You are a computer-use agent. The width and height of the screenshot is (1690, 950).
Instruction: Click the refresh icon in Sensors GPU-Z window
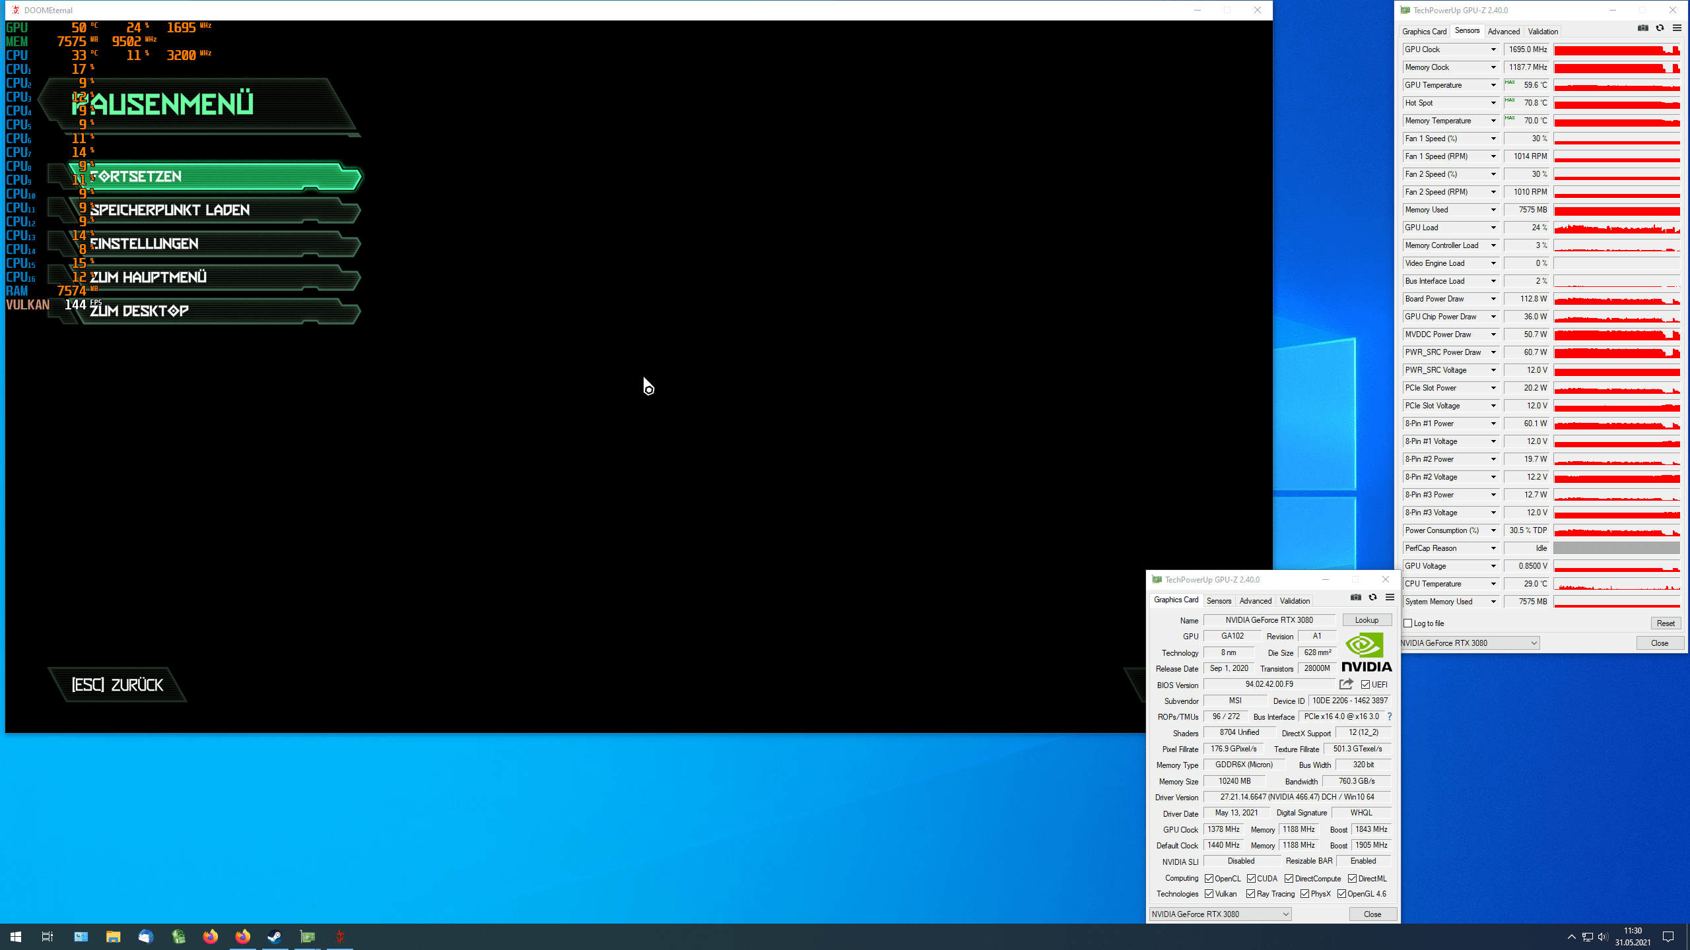point(1660,28)
